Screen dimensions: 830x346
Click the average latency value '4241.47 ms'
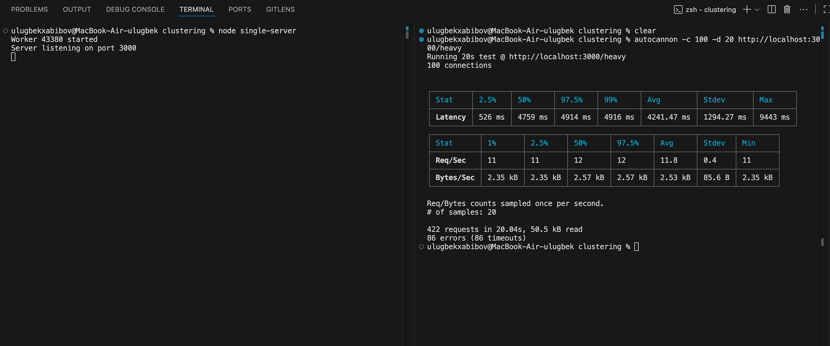[669, 117]
